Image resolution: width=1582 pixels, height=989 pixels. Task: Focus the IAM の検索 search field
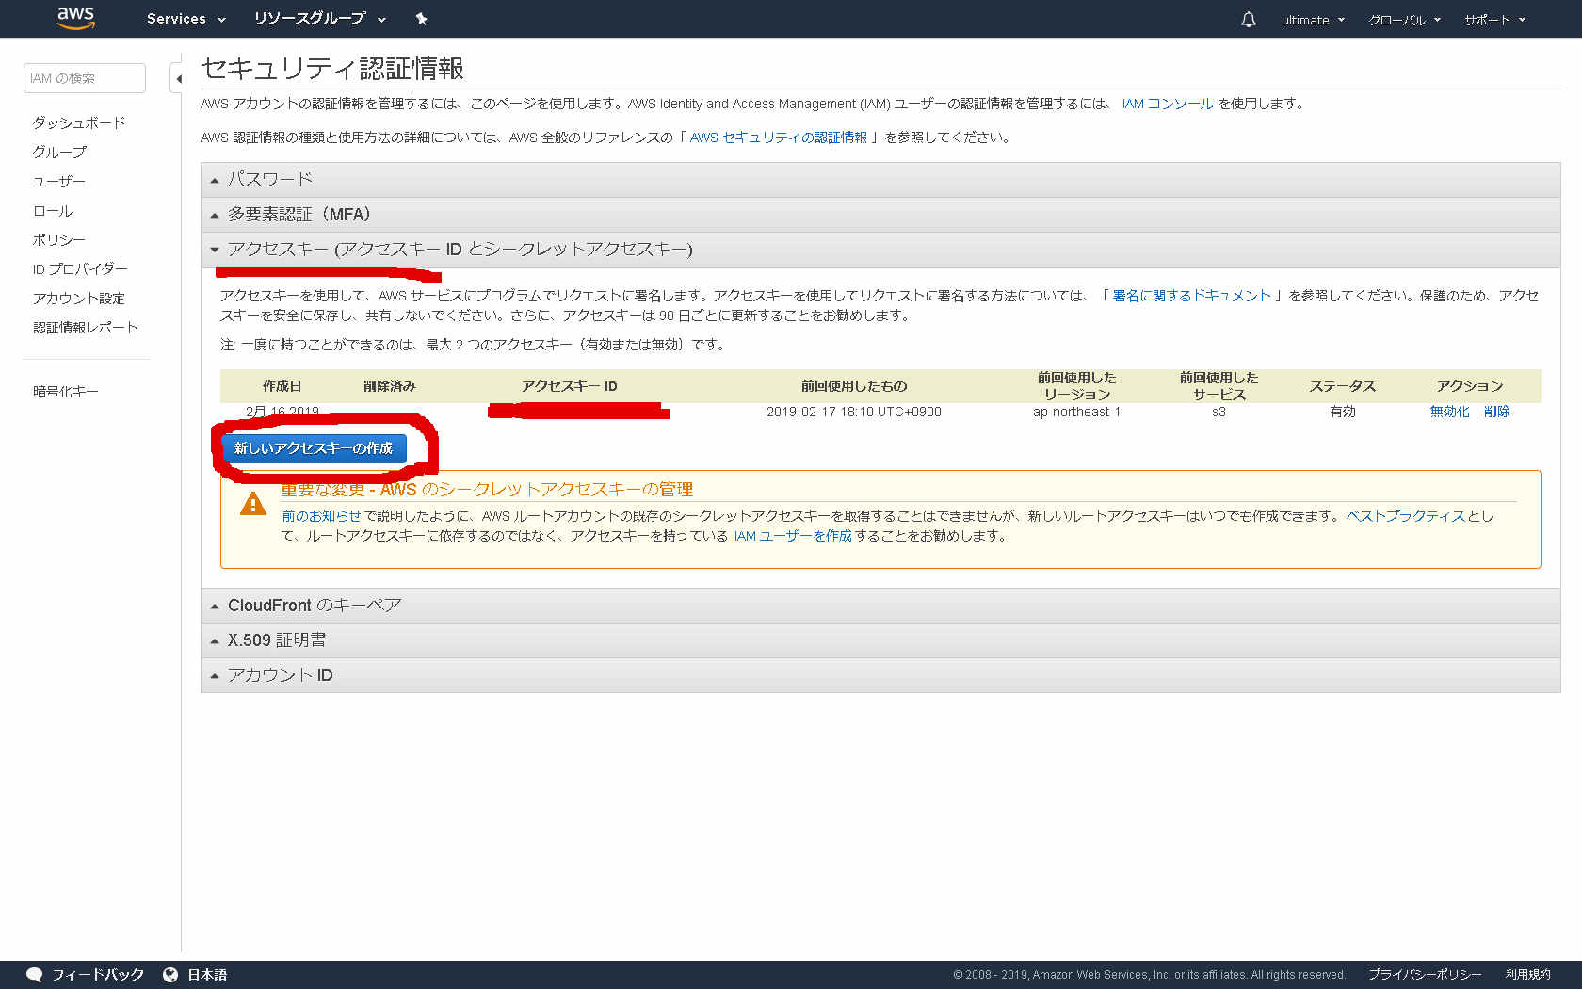[x=85, y=78]
